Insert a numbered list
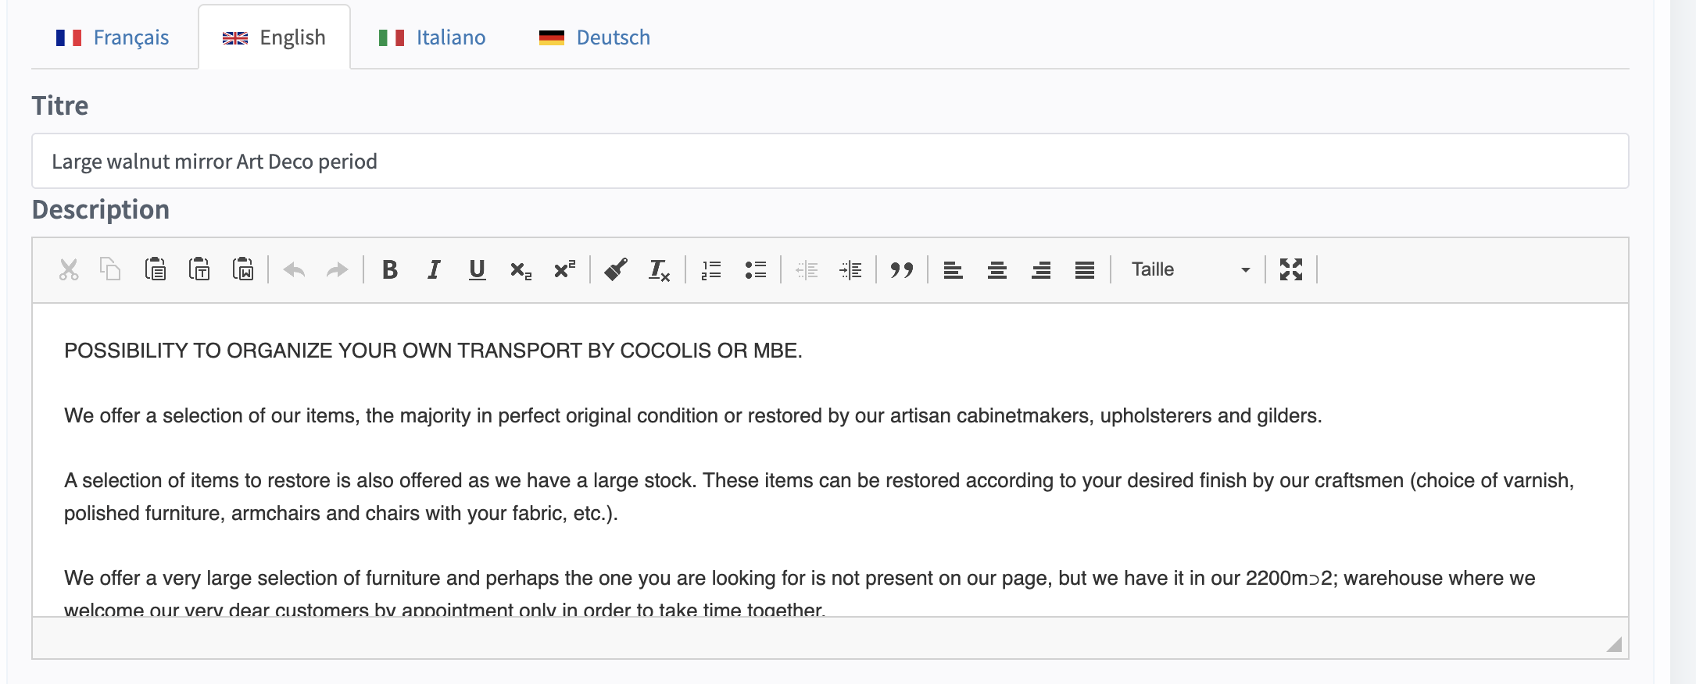The height and width of the screenshot is (684, 1696). pyautogui.click(x=711, y=270)
